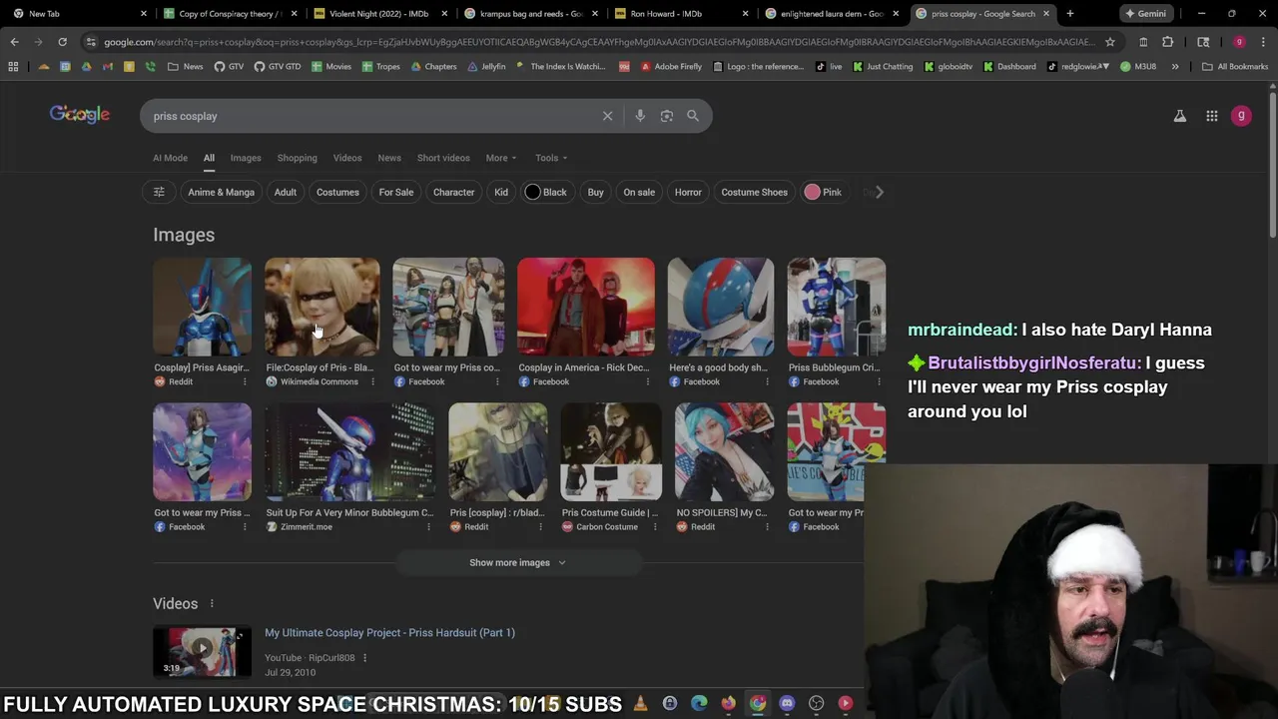This screenshot has height=719, width=1278.
Task: Open the three-dot menu beside the Videos heading
Action: tap(212, 603)
